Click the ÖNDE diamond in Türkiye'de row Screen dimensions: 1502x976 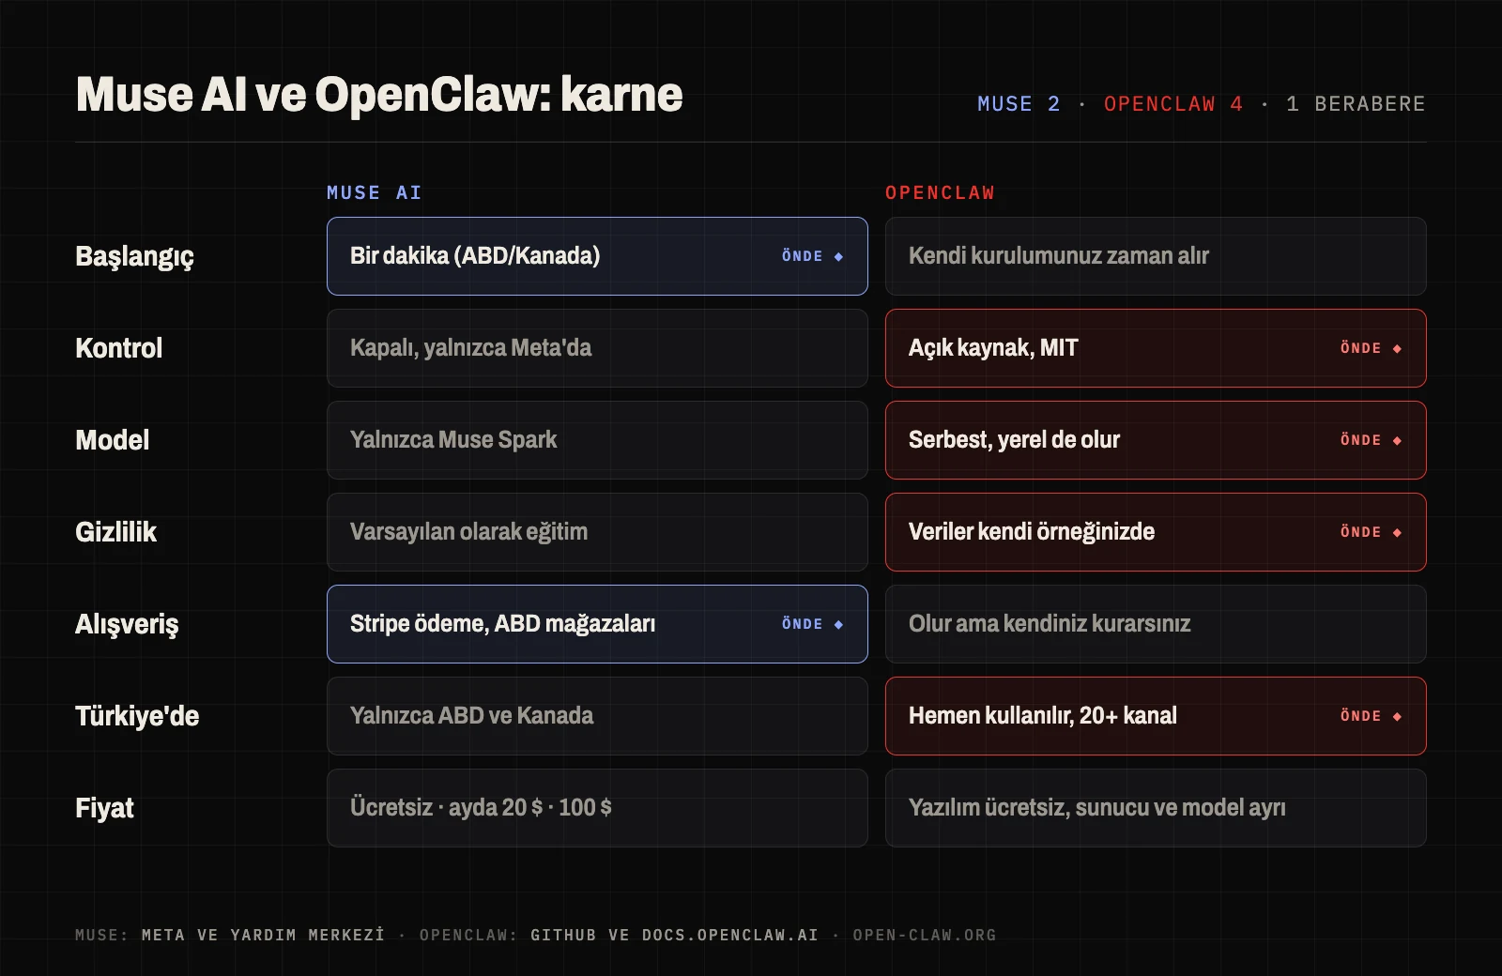pos(1397,716)
